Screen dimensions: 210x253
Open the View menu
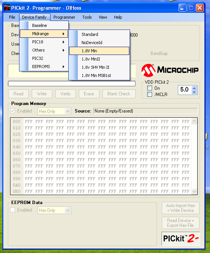coord(103,17)
